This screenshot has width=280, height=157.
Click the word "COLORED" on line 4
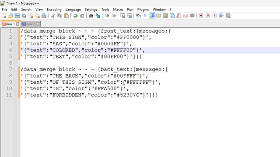64,50
